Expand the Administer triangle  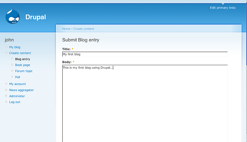tap(6, 96)
